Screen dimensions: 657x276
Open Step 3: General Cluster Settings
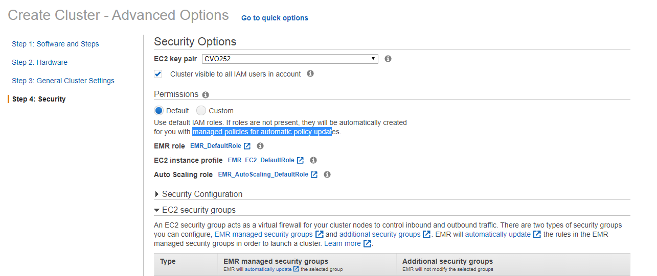click(x=63, y=81)
